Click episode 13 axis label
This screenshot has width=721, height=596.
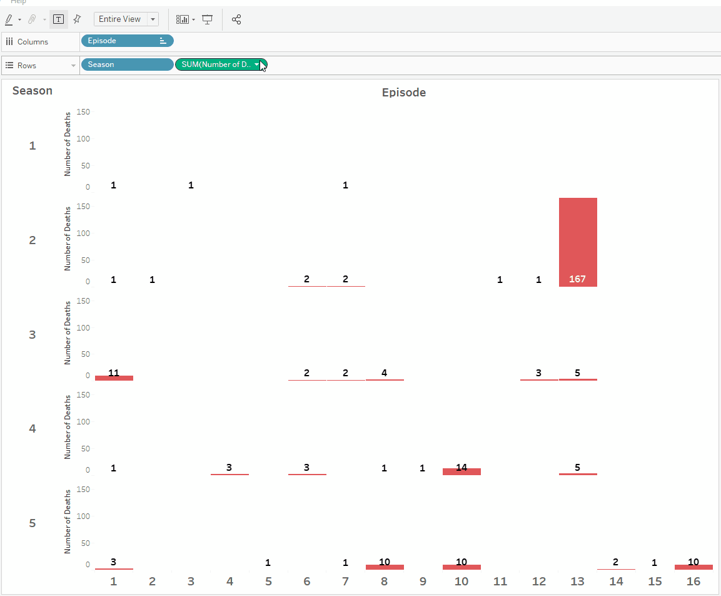pyautogui.click(x=578, y=581)
